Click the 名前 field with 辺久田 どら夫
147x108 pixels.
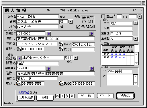pyautogui.click(x=38, y=22)
